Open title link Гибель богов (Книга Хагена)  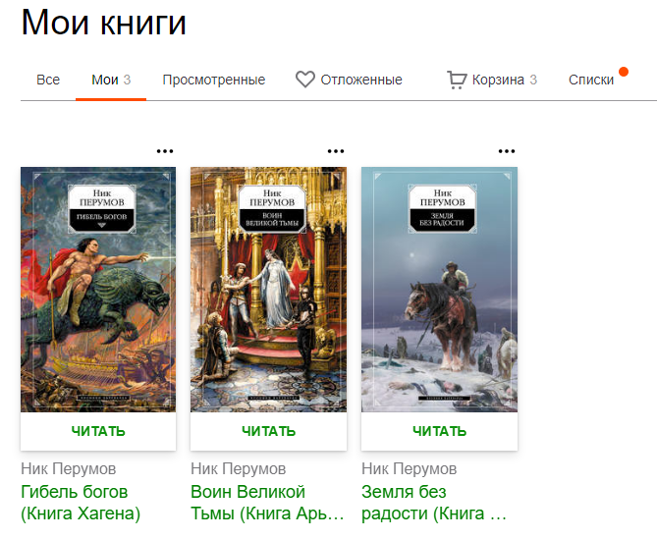coord(81,503)
